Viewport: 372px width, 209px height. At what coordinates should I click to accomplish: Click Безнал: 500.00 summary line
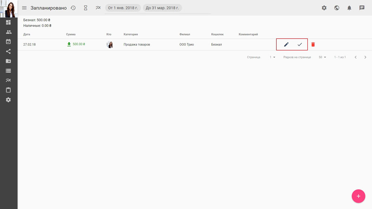pyautogui.click(x=37, y=20)
